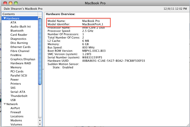Open Audio (Built In) section
Viewport: 190px width, 127px height.
tap(21, 27)
